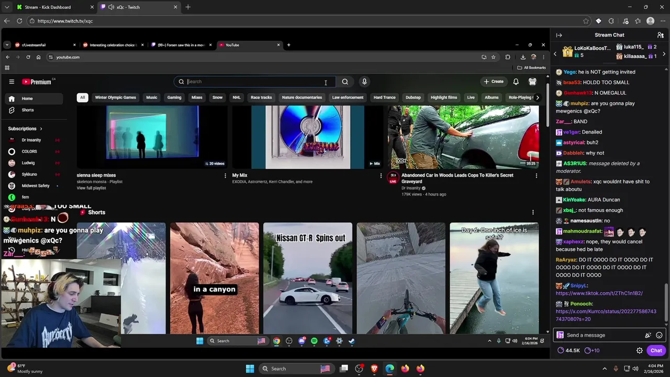670x377 pixels.
Task: Select the Dubstep category chip
Action: click(413, 97)
